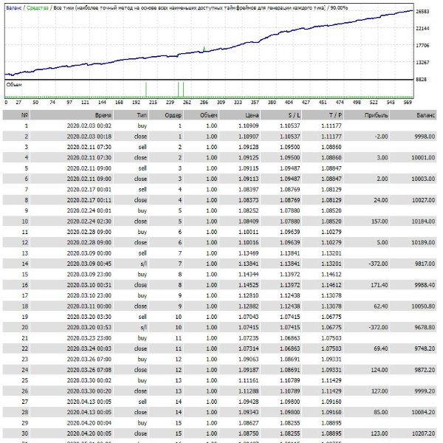The image size is (443, 443).
Task: Click the 'Время' column header
Action: pos(72,115)
